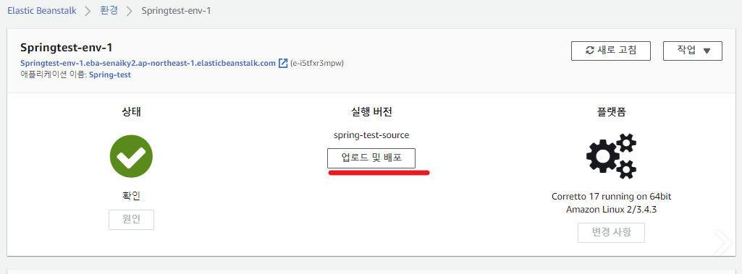Open the Elastic Beanstalk breadcrumb link
Viewport: 742px width, 274px height.
42,11
